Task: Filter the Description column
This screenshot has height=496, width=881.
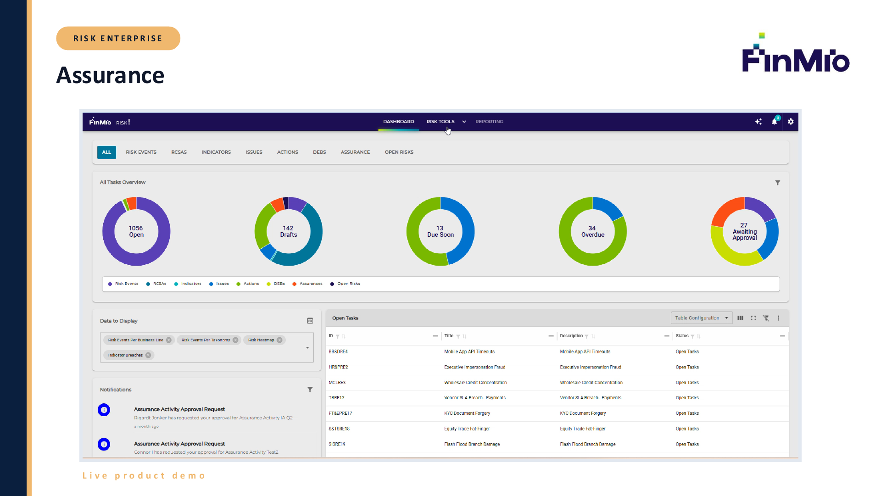Action: [587, 336]
